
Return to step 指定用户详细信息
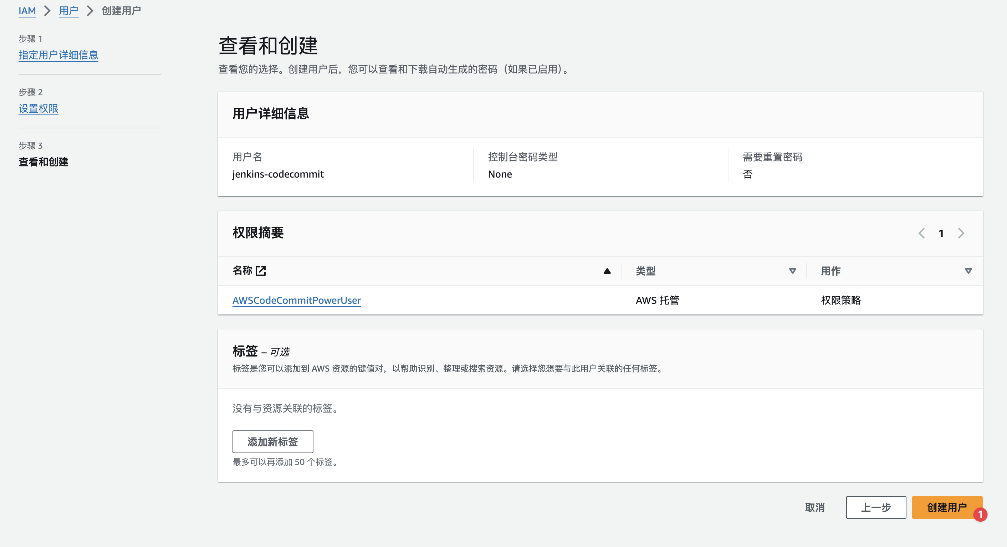coord(58,55)
